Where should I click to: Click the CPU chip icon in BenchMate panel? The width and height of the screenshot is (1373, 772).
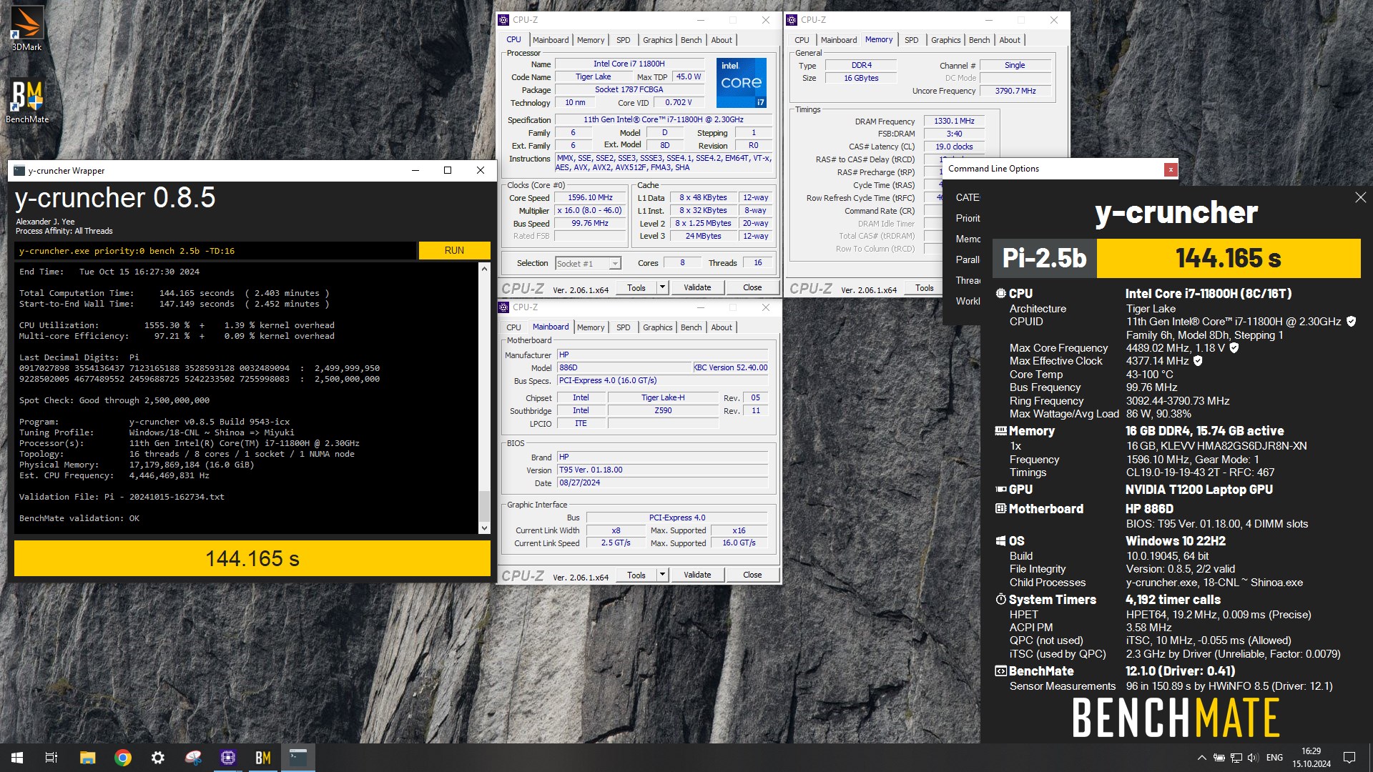(1001, 294)
